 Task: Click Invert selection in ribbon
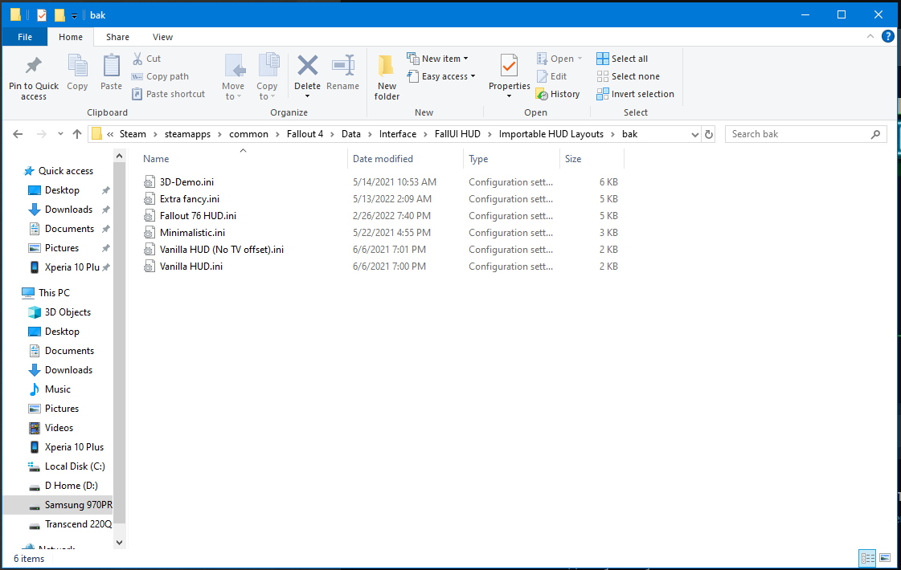pyautogui.click(x=635, y=94)
